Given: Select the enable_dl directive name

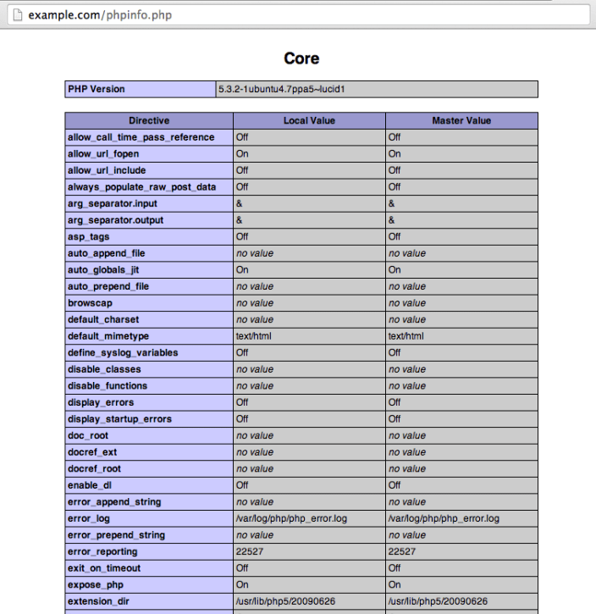Looking at the screenshot, I should 90,485.
